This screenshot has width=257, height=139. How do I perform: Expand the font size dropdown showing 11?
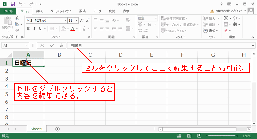(76, 20)
